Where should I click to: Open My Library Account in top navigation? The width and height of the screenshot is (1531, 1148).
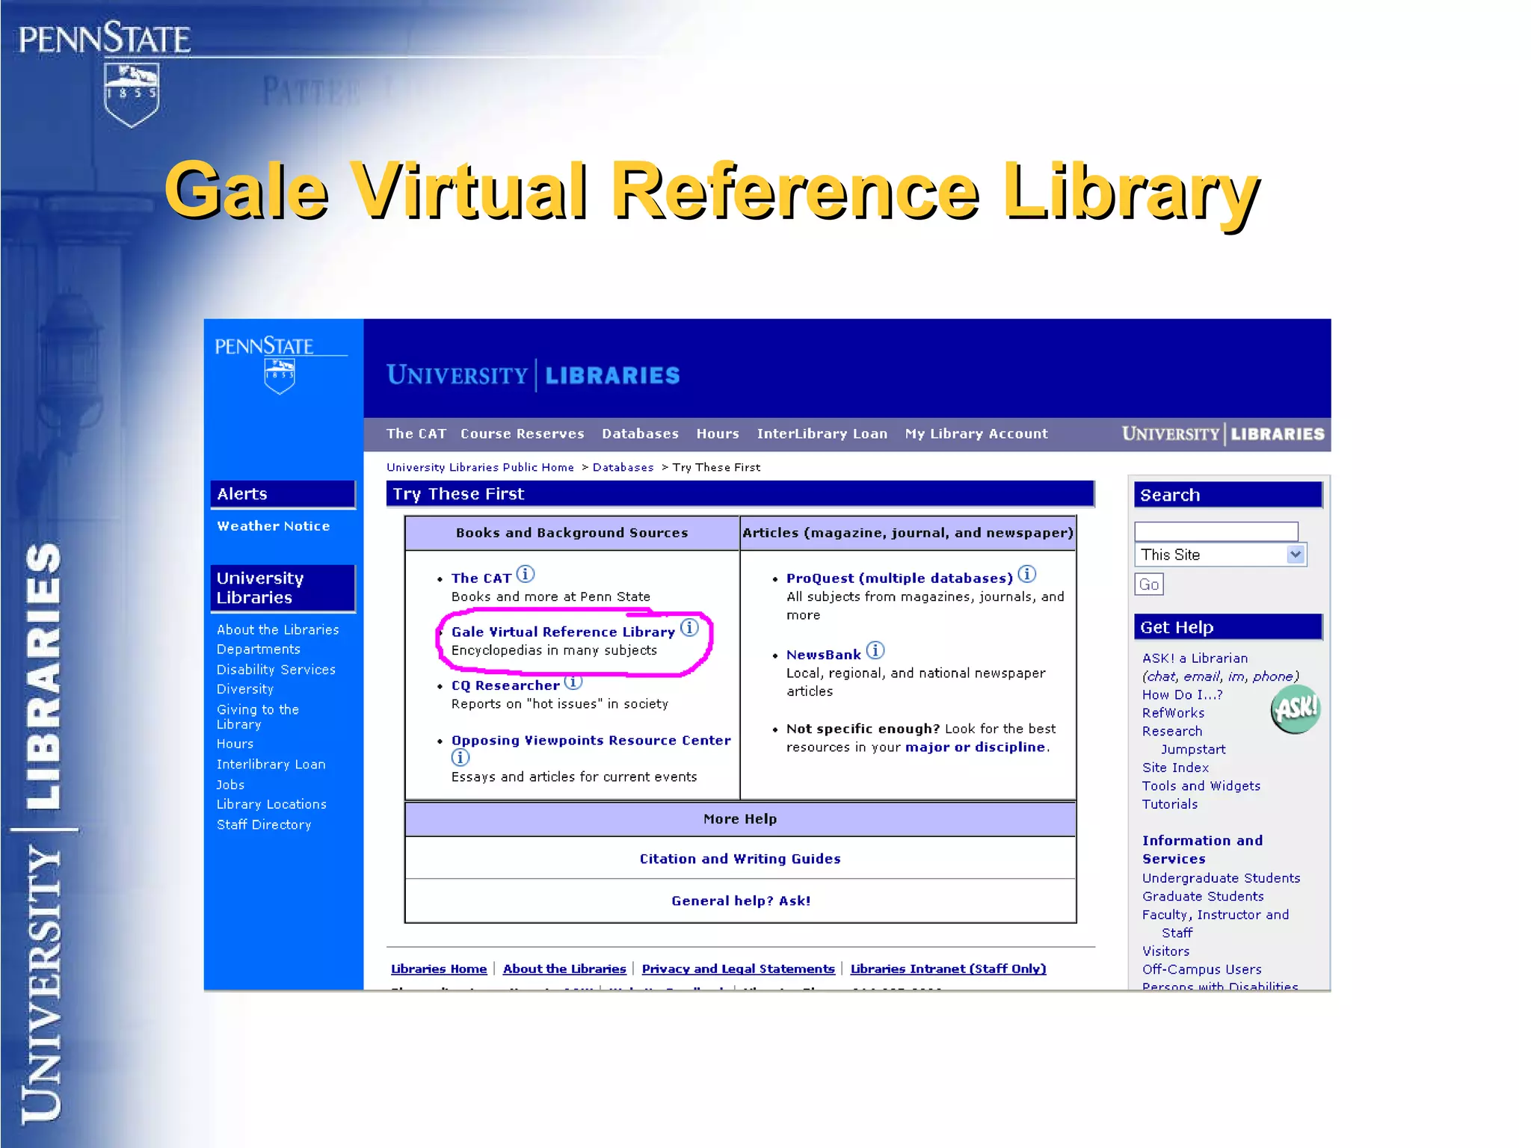(x=976, y=433)
